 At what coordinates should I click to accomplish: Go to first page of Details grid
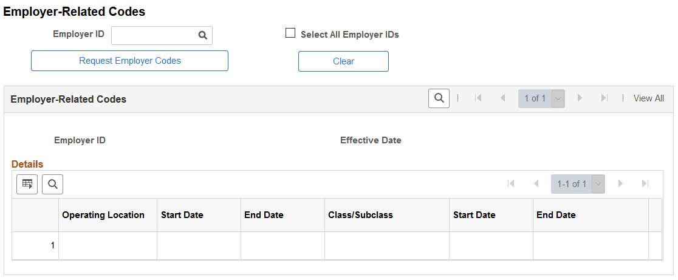511,183
